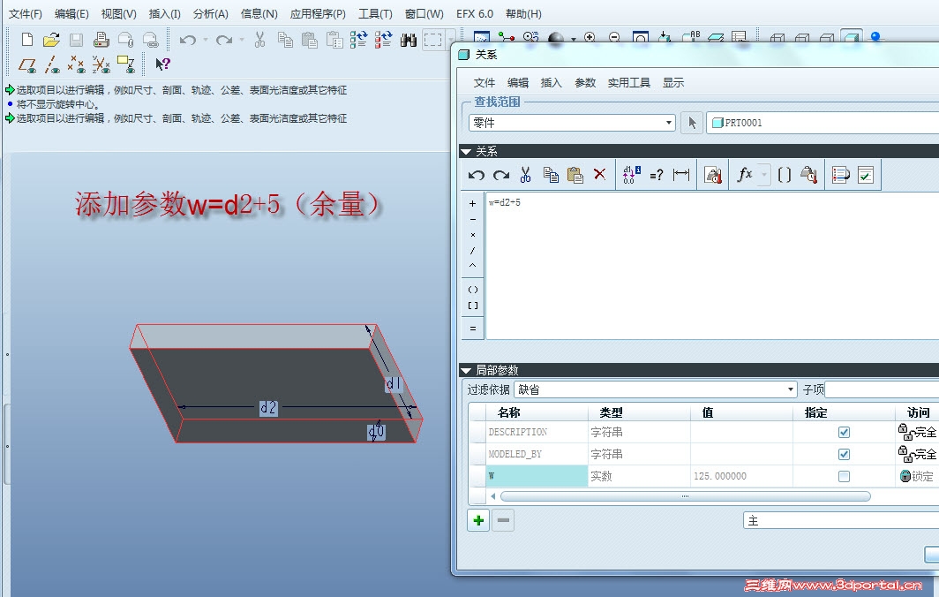The image size is (939, 597).
Task: Copy relation text in Relations dialog
Action: tap(551, 175)
